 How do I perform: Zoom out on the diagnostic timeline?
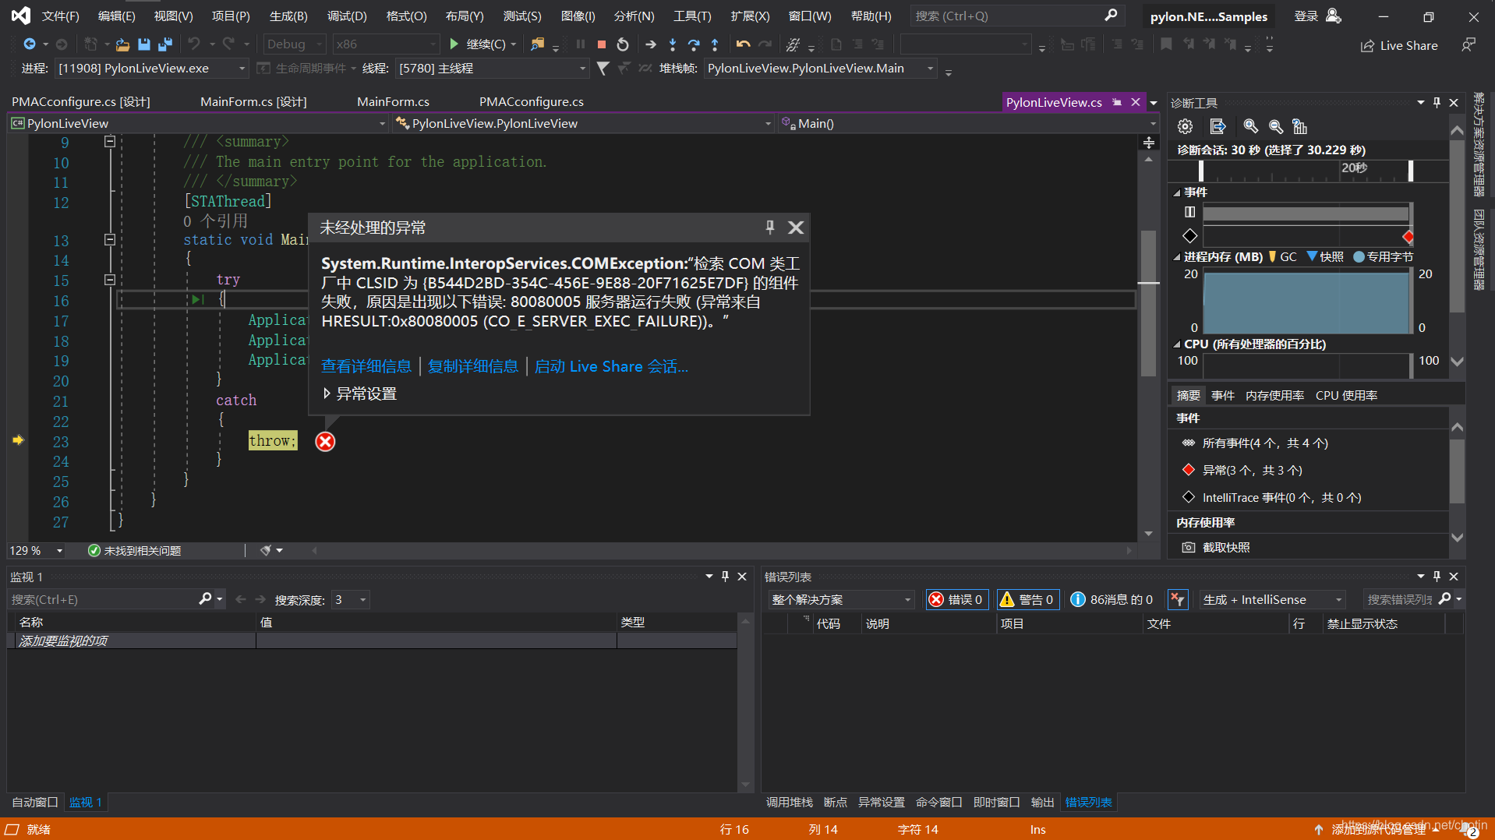pos(1275,126)
